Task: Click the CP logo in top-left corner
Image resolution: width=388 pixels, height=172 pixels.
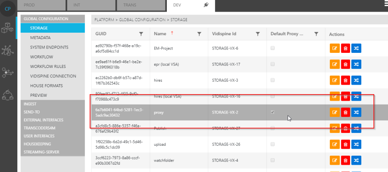Action: (x=8, y=9)
